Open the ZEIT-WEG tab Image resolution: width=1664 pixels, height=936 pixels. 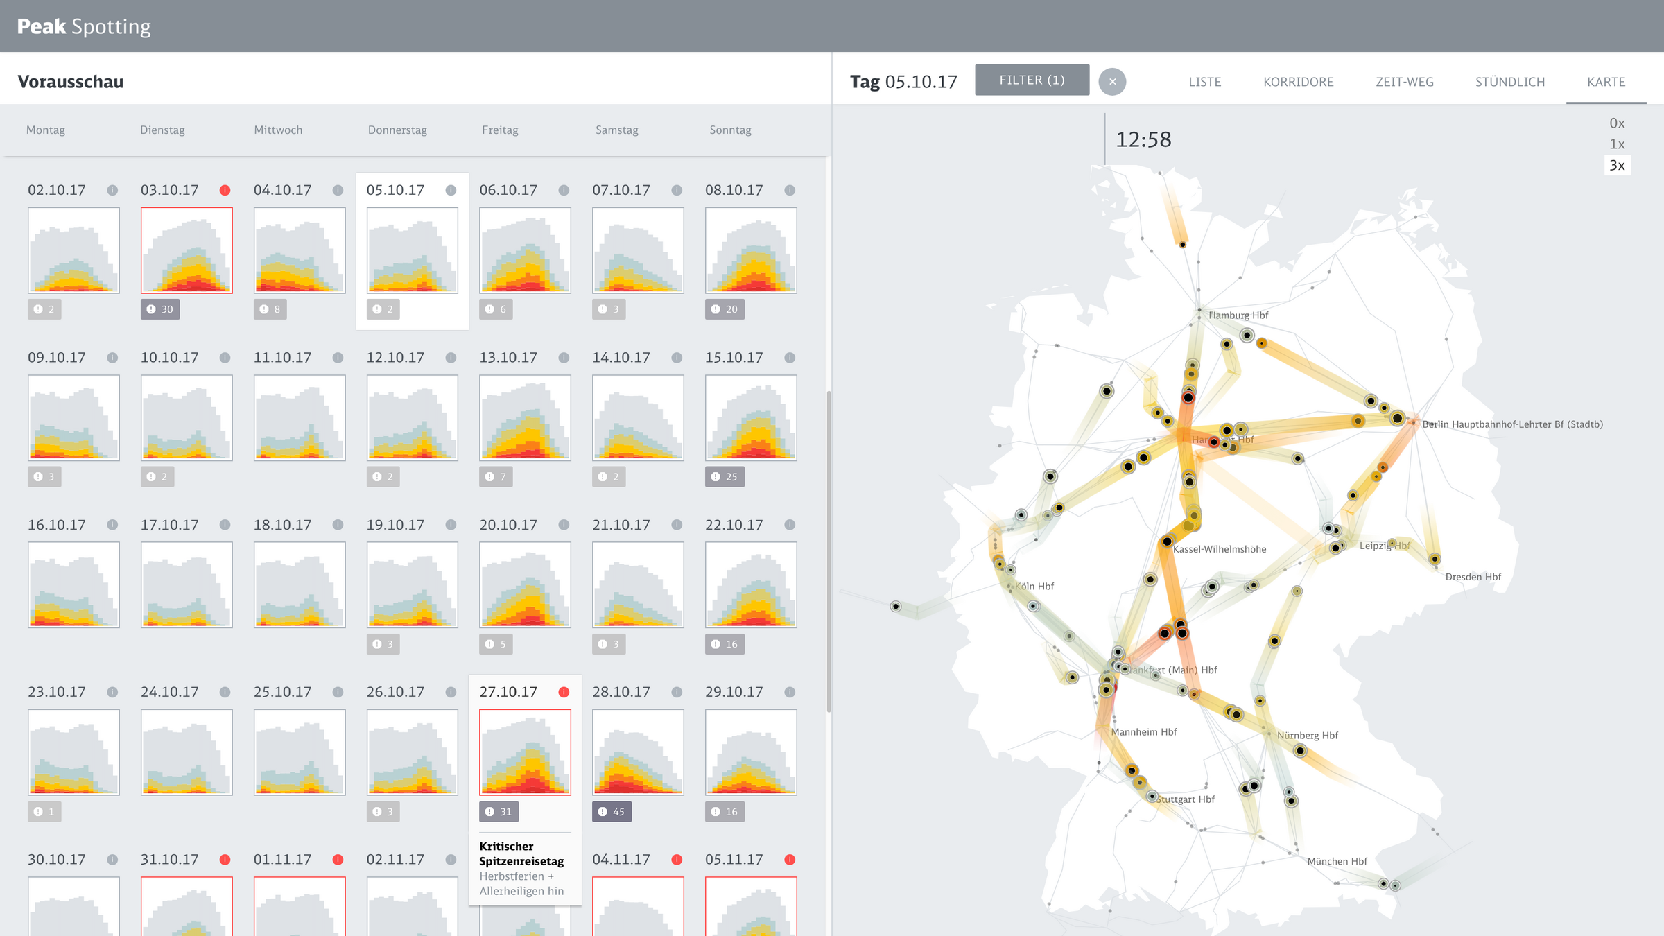pyautogui.click(x=1404, y=82)
